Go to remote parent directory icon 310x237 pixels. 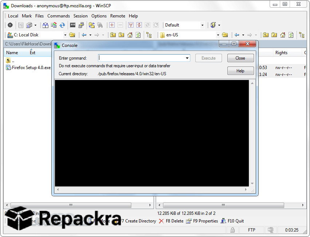click(266, 35)
